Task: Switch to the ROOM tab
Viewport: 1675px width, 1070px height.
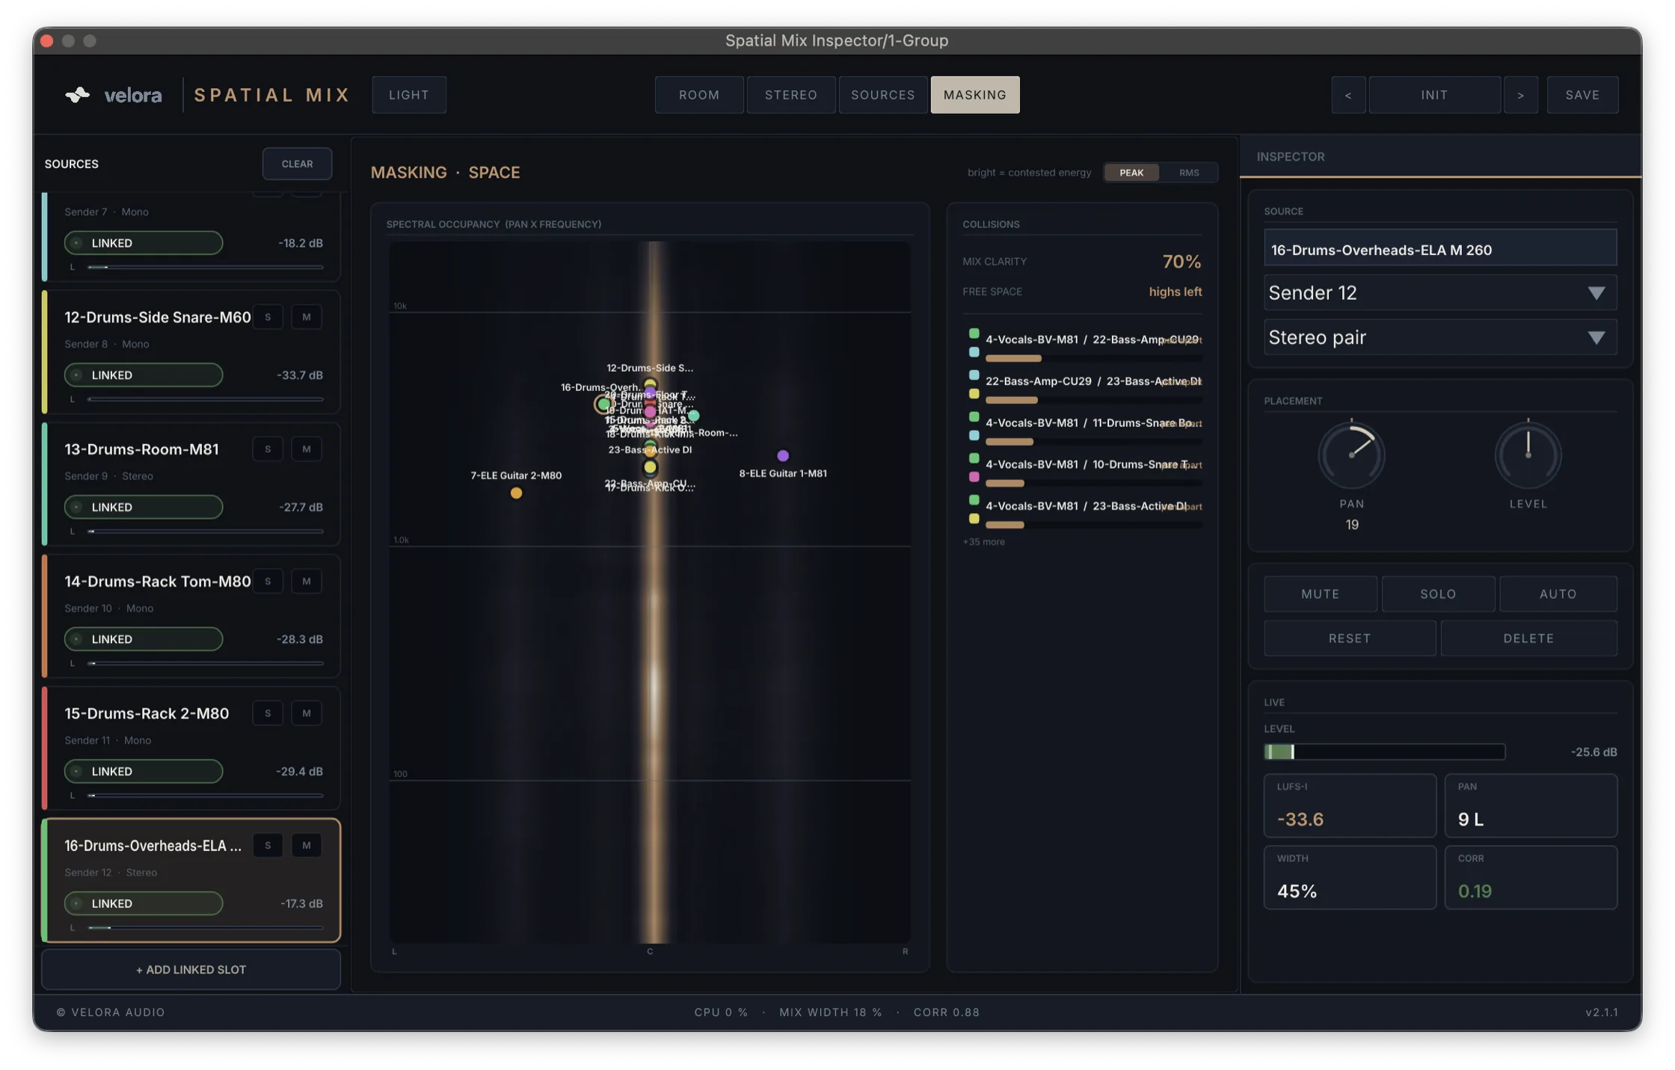Action: [x=699, y=95]
